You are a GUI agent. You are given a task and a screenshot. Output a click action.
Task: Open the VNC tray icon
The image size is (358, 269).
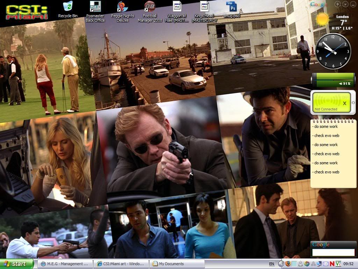tap(338, 264)
